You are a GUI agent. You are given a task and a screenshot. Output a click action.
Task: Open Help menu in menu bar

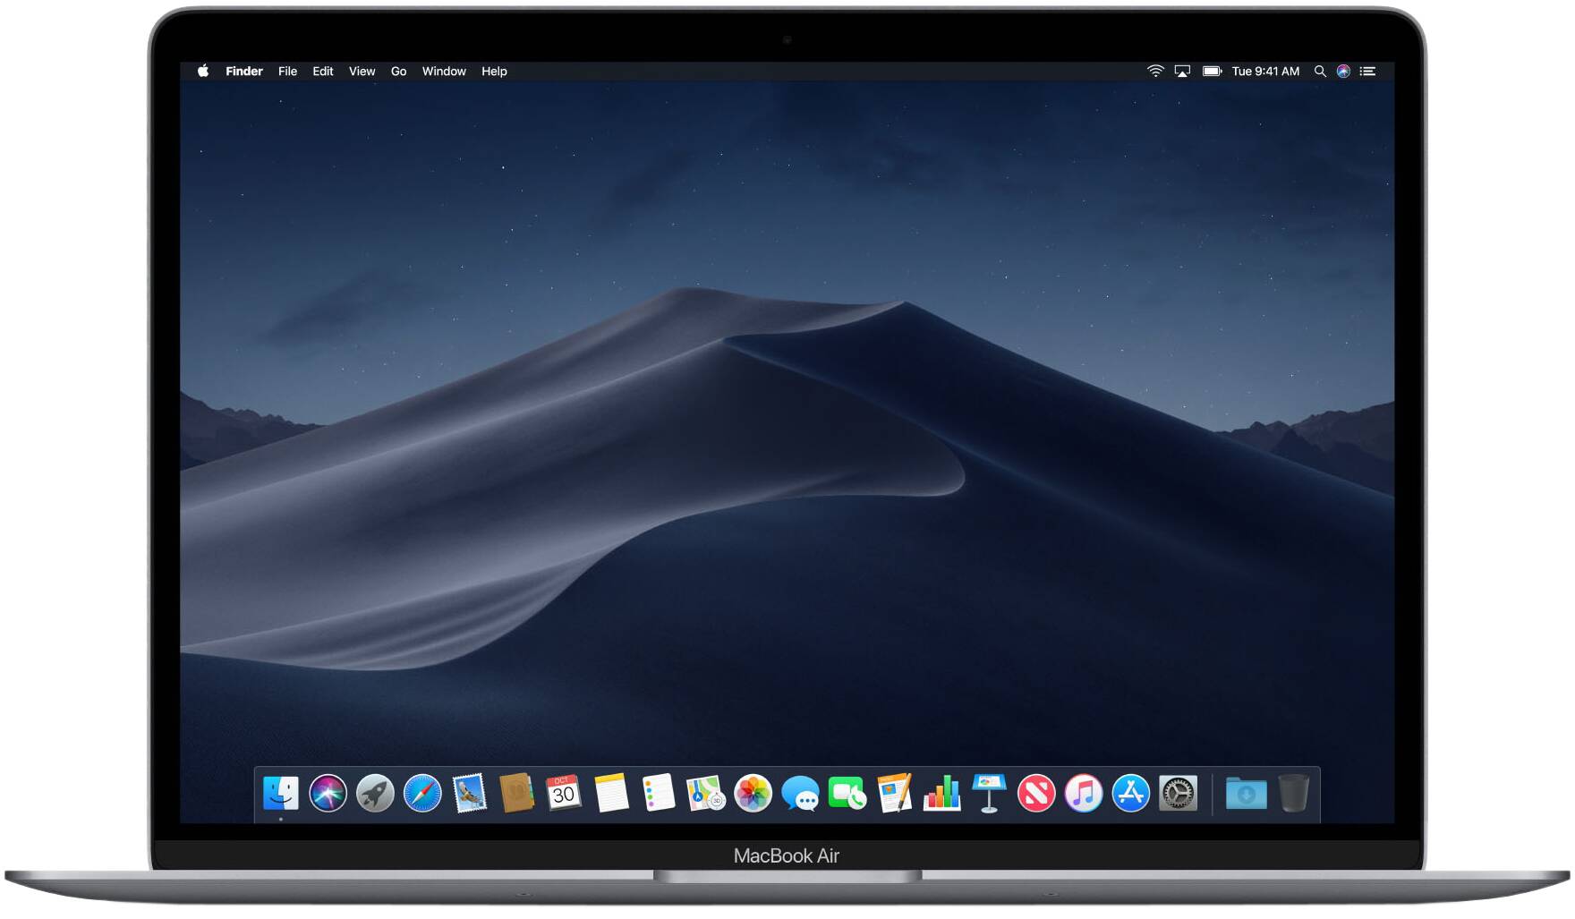tap(494, 72)
